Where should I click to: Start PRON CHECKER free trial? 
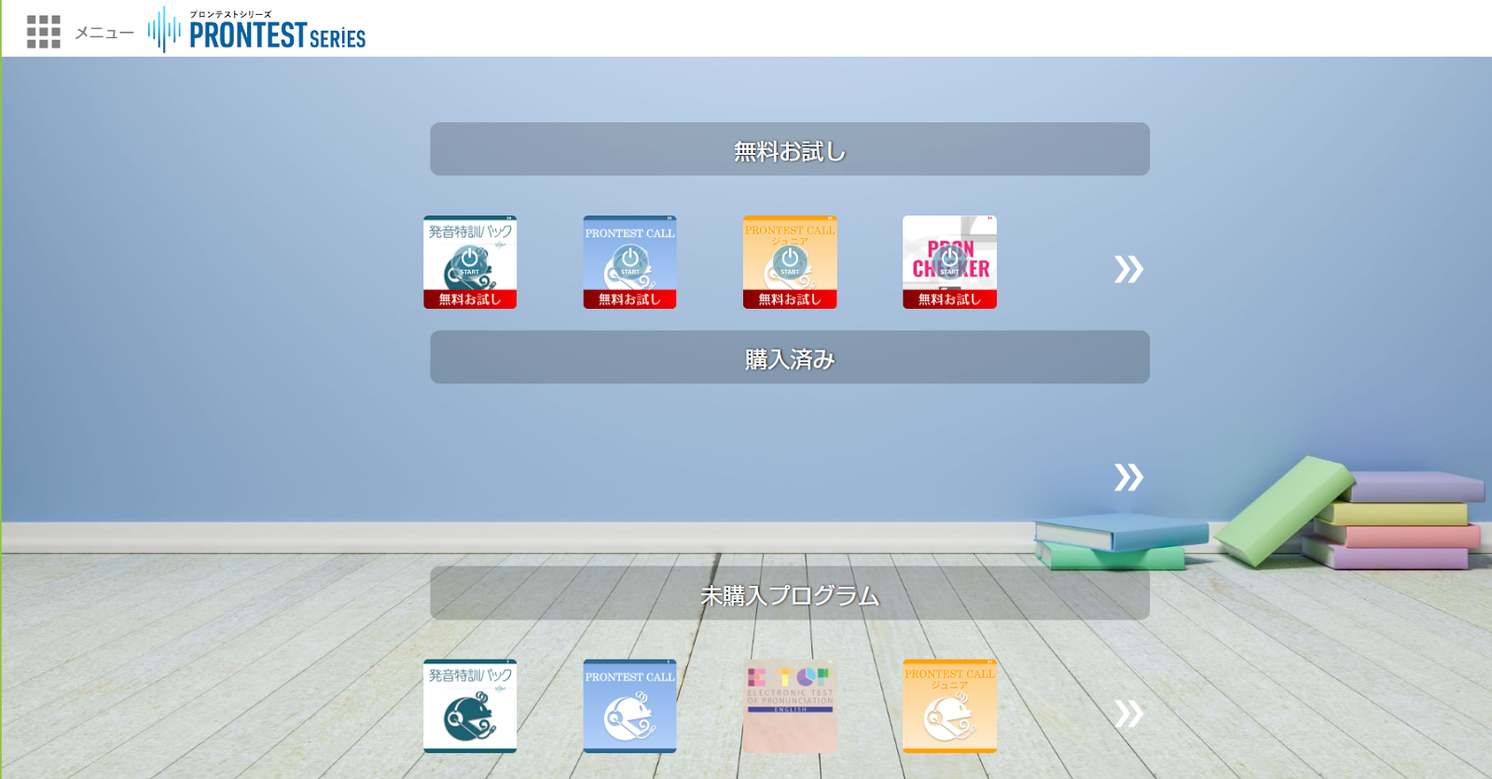pos(949,262)
